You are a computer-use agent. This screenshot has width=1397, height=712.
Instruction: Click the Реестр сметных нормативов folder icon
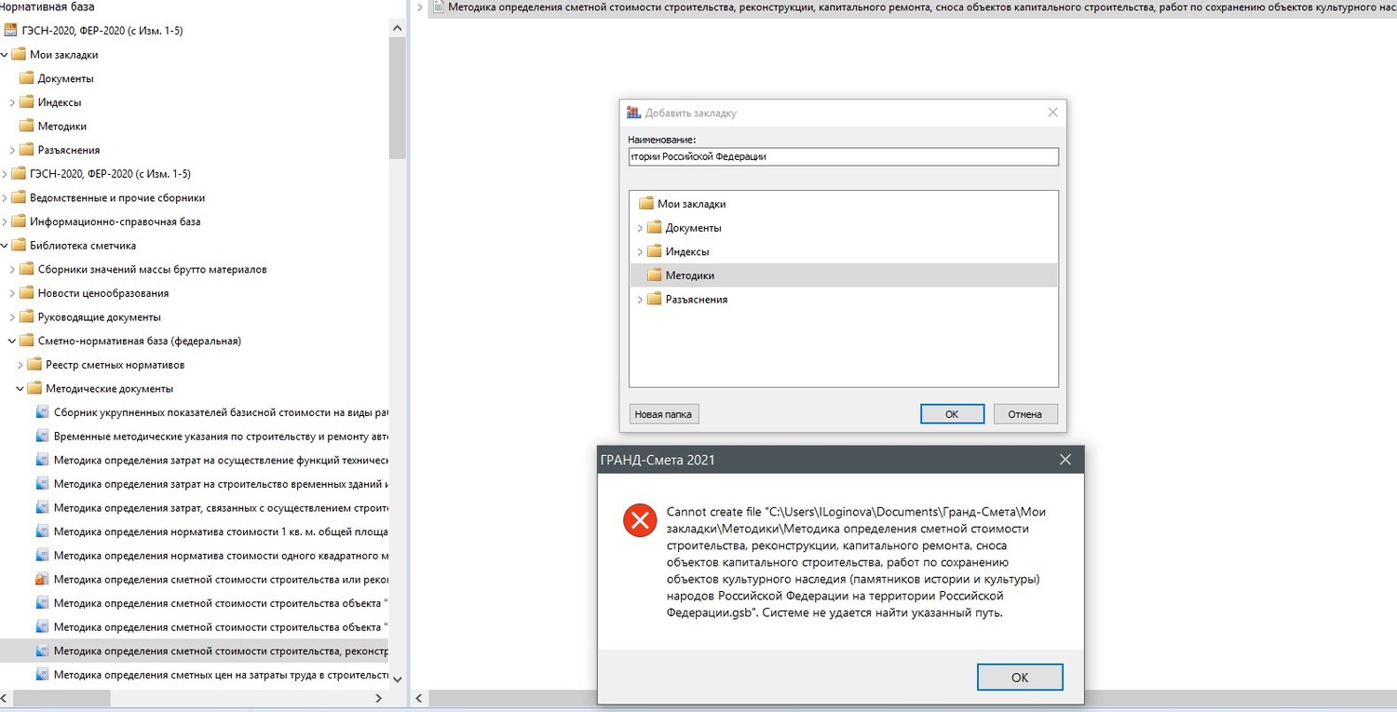click(34, 365)
